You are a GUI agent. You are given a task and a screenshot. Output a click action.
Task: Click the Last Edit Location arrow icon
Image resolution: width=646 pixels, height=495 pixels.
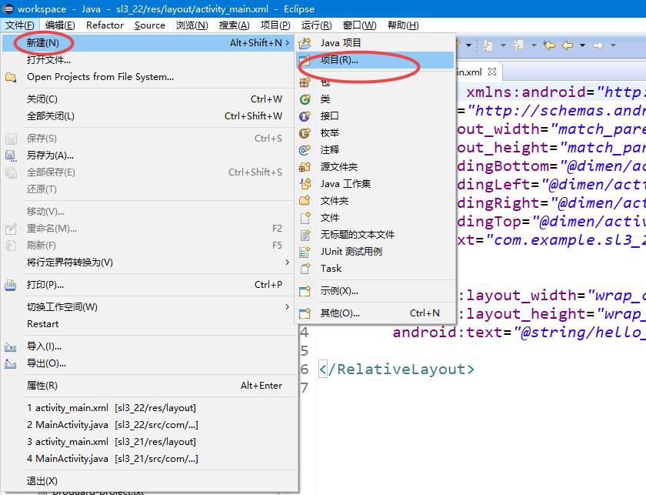click(x=549, y=45)
